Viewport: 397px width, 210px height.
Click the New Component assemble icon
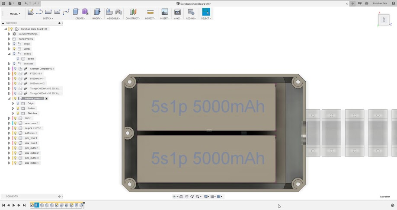[x=109, y=12]
